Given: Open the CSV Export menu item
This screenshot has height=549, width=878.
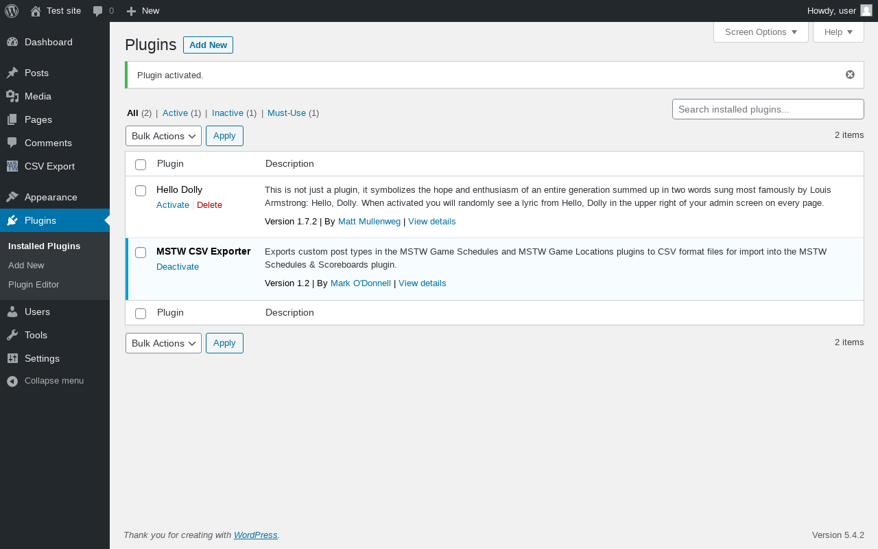Looking at the screenshot, I should [55, 166].
